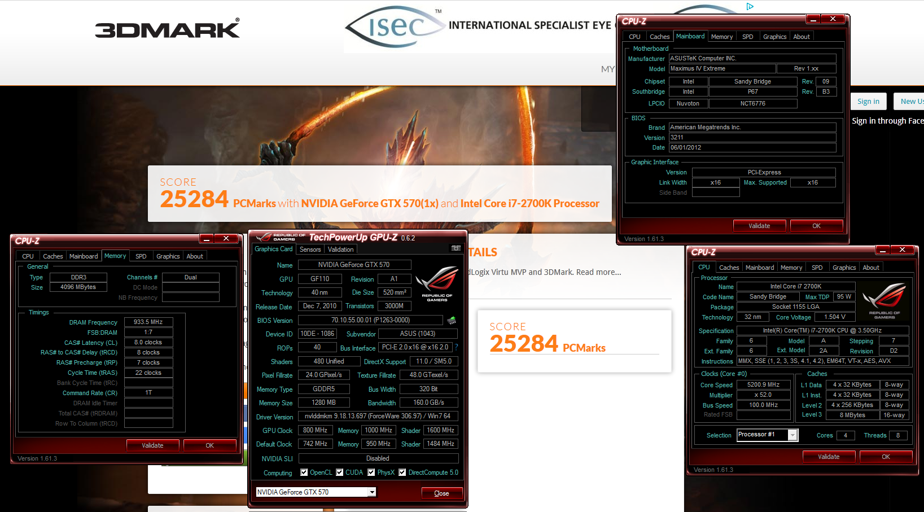Viewport: 924px width, 512px height.
Task: Toggle the CUDA checkbox
Action: pos(340,472)
